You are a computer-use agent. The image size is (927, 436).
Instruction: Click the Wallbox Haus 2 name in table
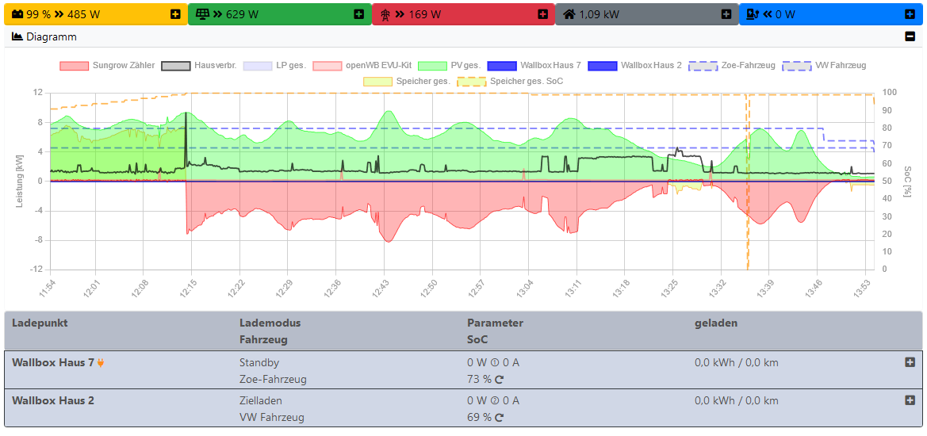tap(53, 401)
